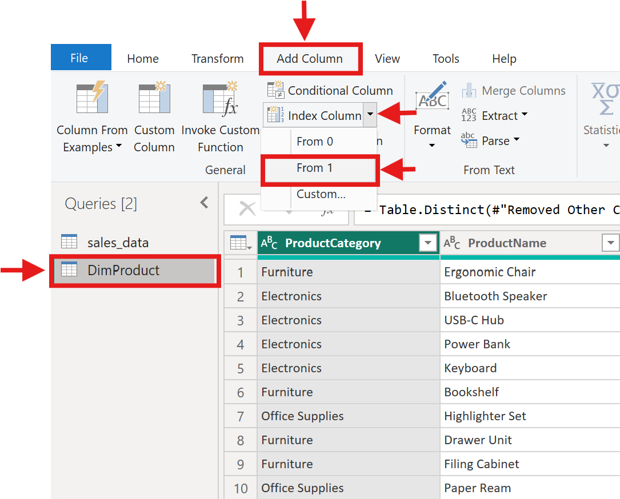Click the ProductName ABC data type icon

(452, 243)
